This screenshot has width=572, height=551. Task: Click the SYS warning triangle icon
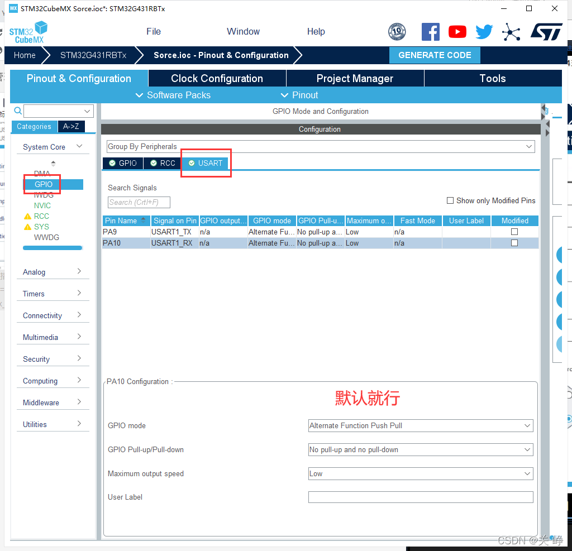27,227
